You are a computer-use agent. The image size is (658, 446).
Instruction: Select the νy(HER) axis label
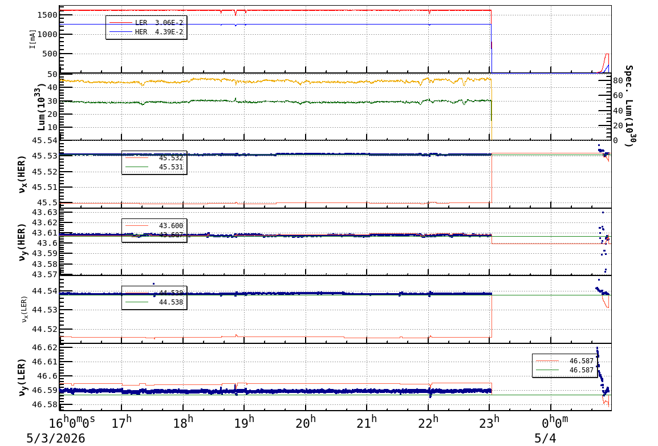[22, 242]
